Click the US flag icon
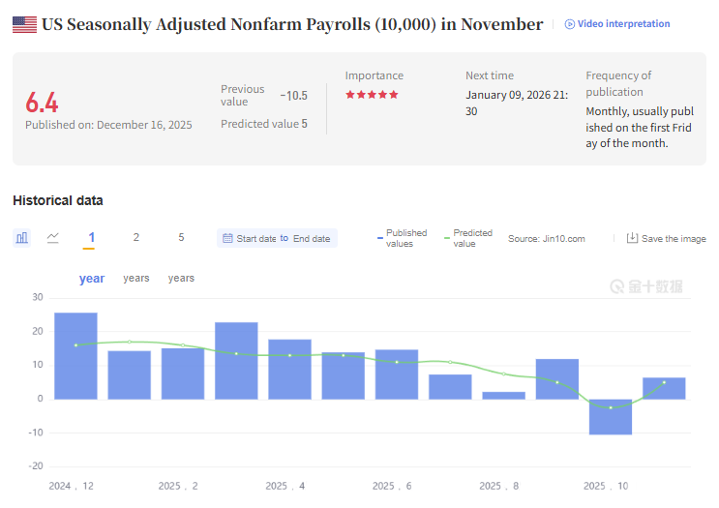 (24, 24)
